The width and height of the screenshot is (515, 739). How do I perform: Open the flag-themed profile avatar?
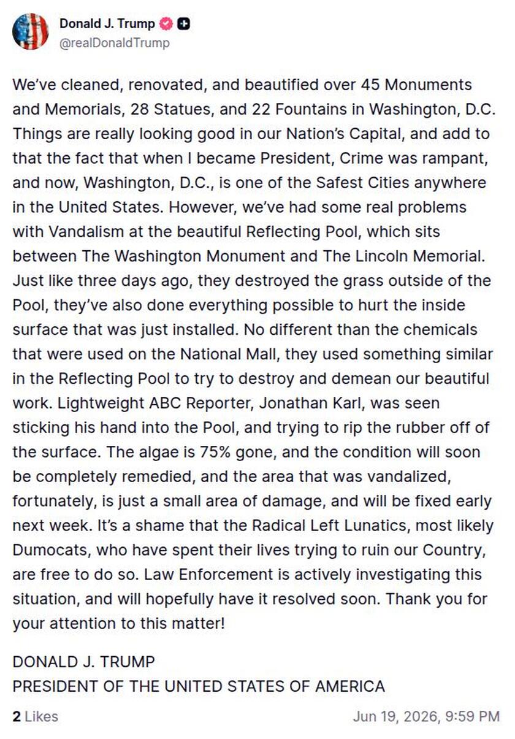[30, 32]
